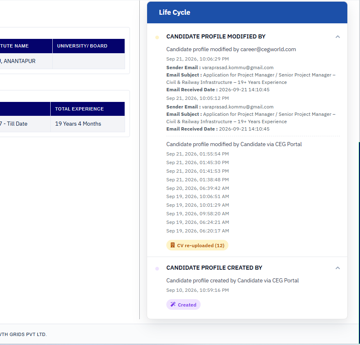Click timestamp Sep 19, 2026, 10:06:51 AM
The image size is (360, 345).
[198, 197]
